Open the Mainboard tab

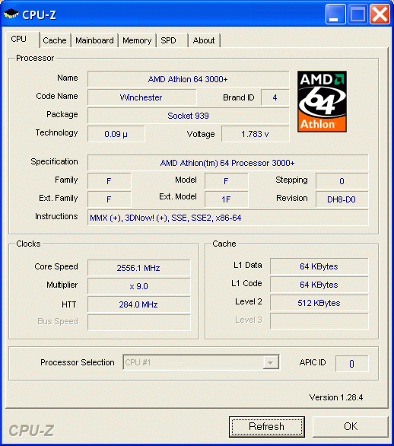point(94,40)
